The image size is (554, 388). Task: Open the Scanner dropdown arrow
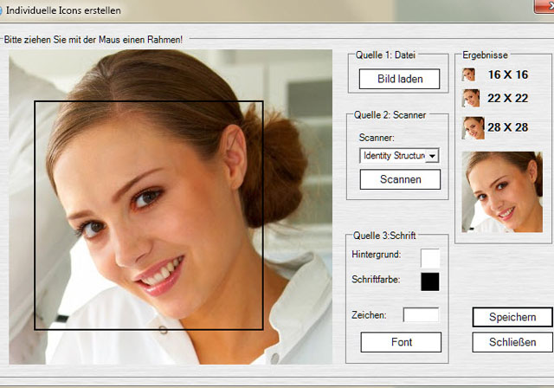tap(433, 156)
